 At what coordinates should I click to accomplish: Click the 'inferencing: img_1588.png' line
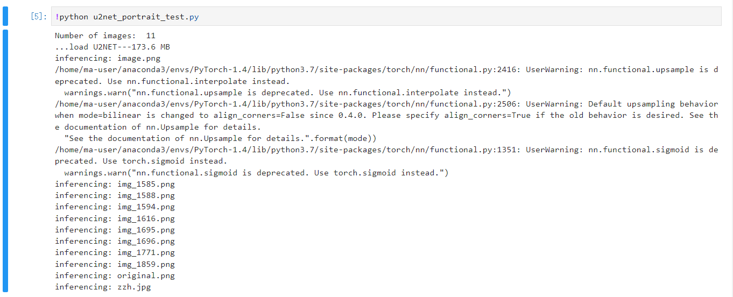pos(115,195)
